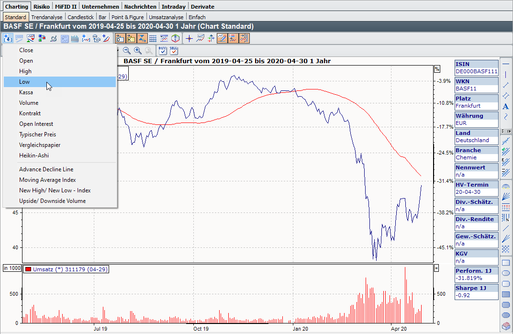Screen dimensions: 513x334
Task: Toggle the 'D' overlay button in toolbar
Action: coord(120,39)
